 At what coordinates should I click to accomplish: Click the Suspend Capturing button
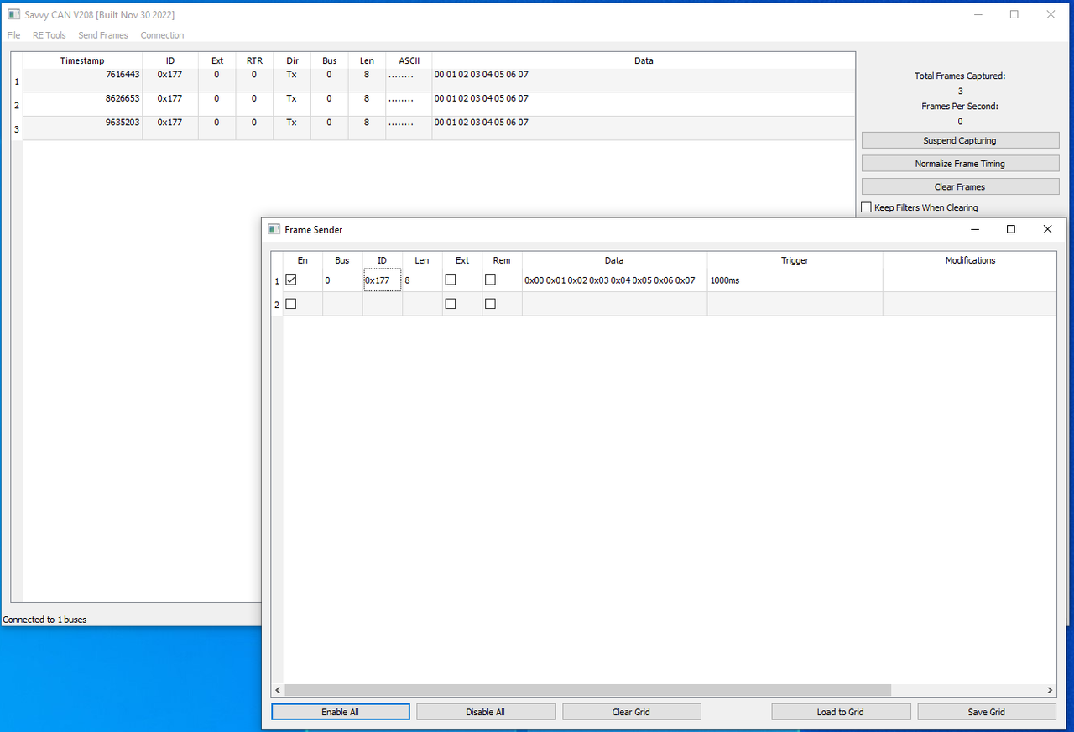(x=960, y=140)
